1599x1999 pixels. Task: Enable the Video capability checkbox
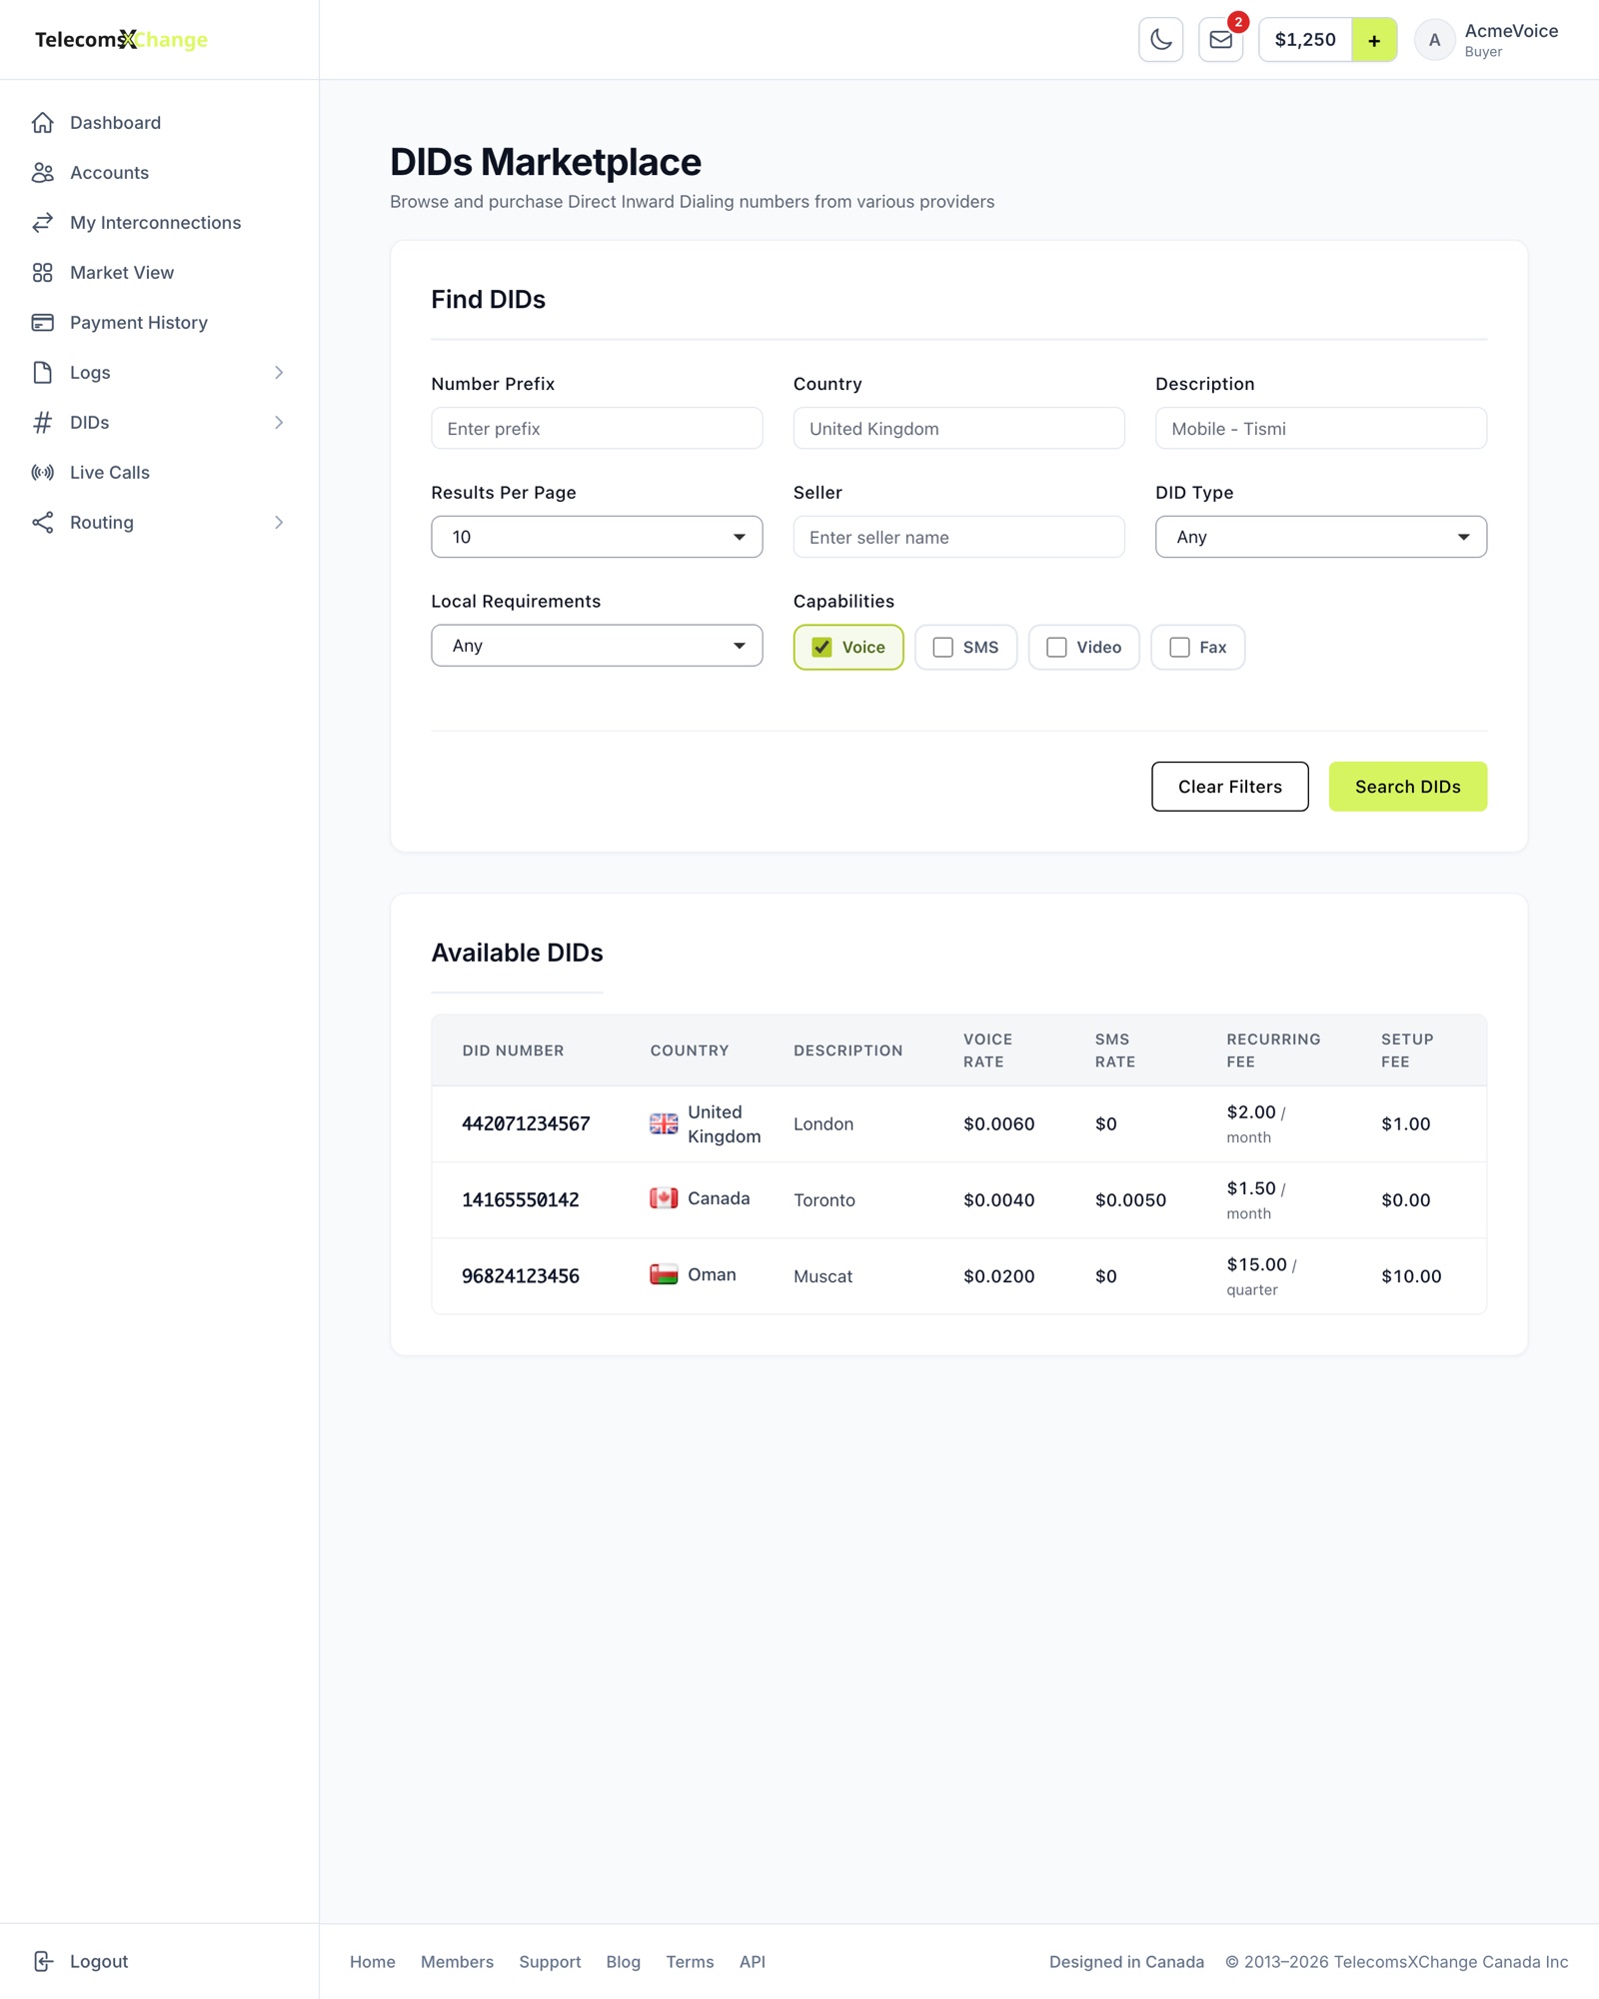pos(1056,648)
